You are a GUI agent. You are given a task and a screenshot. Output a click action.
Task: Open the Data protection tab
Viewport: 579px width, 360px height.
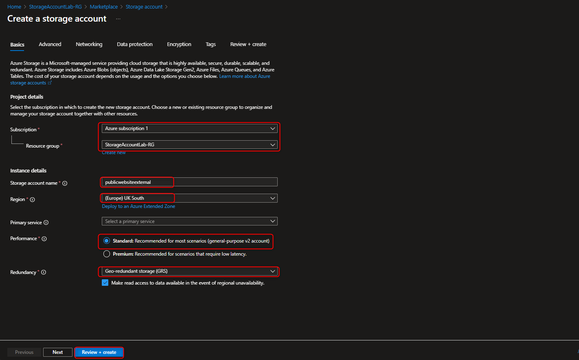(134, 44)
